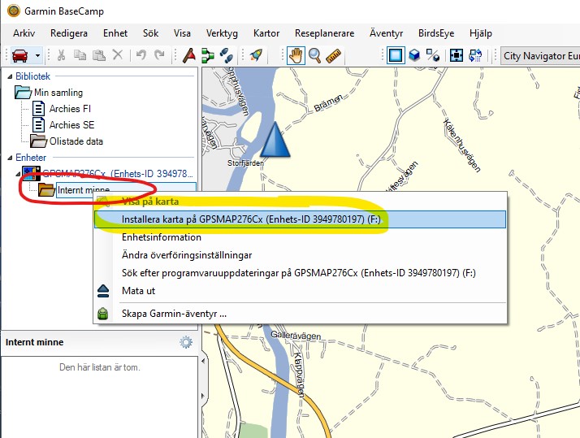Click the blue triangle position marker on map
This screenshot has width=580, height=438.
pyautogui.click(x=275, y=139)
